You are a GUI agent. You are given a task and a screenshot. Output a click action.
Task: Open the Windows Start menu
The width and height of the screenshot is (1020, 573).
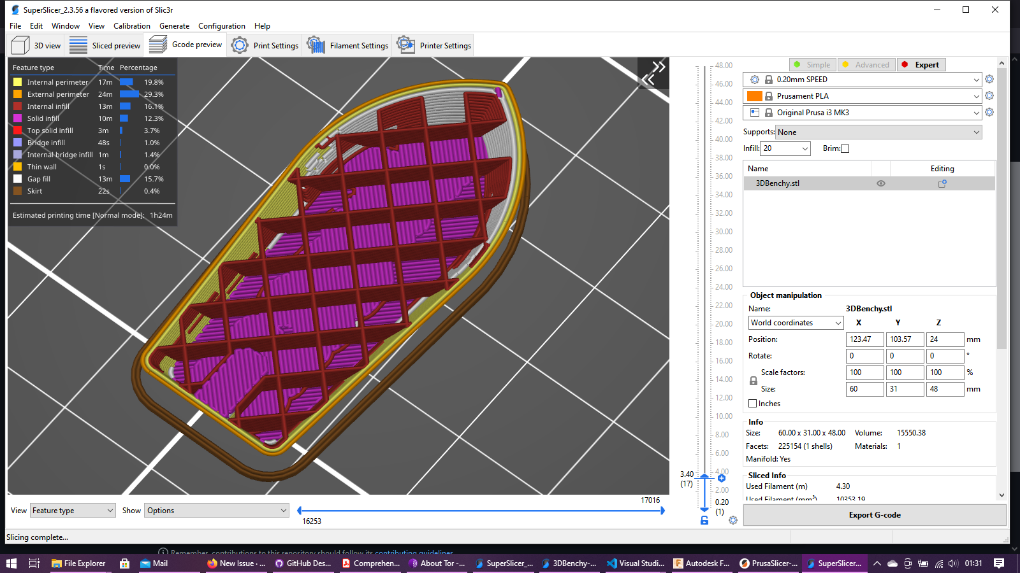[11, 563]
